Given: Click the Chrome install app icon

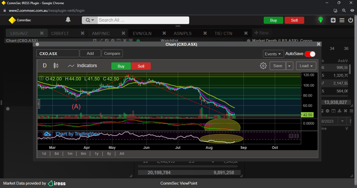Looking at the screenshot, I should pos(336,10).
